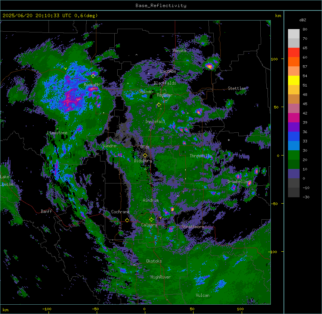Select the light gray 80 dBZ legend color
The width and height of the screenshot is (322, 314).
[294, 34]
